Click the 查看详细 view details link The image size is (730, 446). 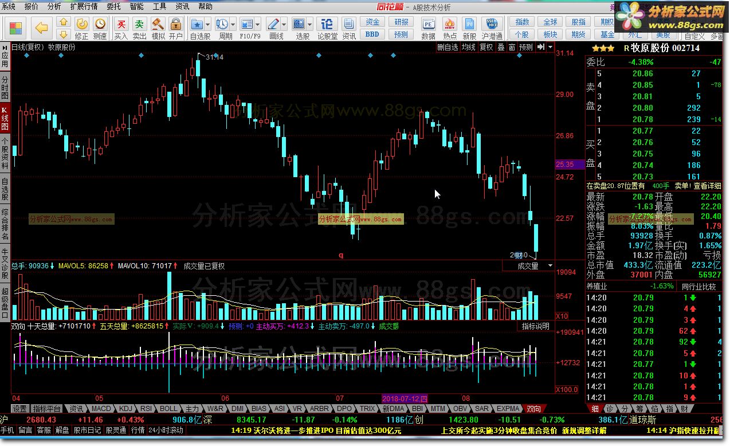point(707,186)
